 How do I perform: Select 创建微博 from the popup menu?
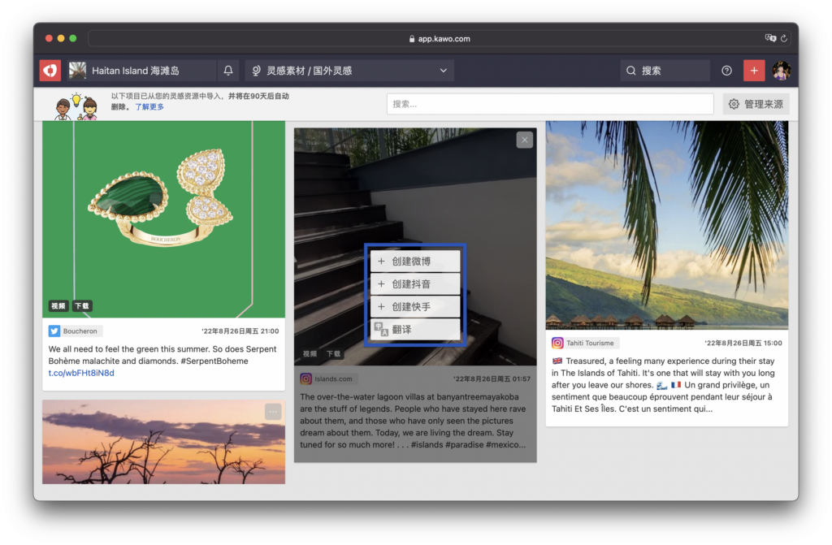(415, 262)
